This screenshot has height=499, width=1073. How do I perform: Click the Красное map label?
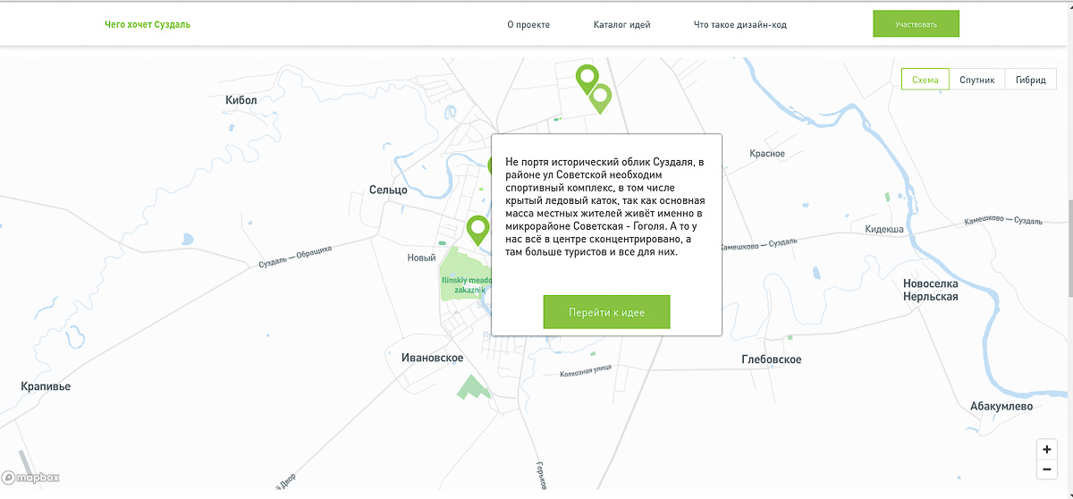click(767, 154)
